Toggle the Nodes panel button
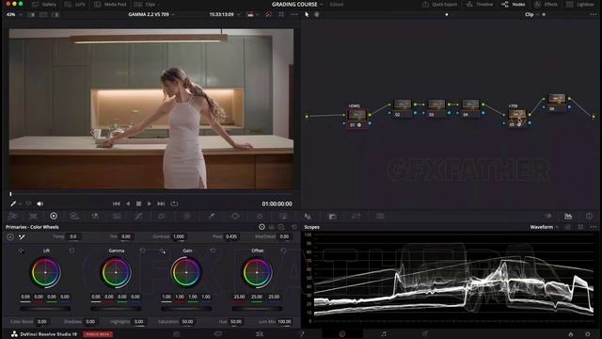Screen dimensions: 602x339 tap(514, 4)
